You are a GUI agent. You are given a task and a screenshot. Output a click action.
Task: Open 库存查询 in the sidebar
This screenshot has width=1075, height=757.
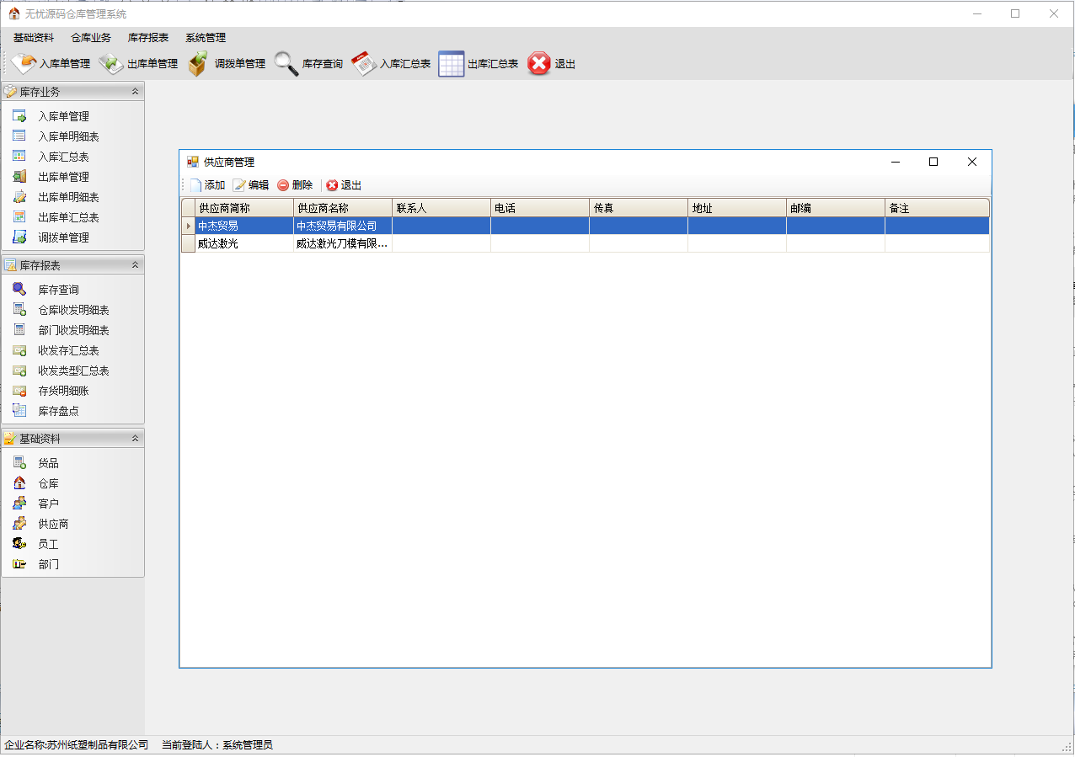(58, 290)
